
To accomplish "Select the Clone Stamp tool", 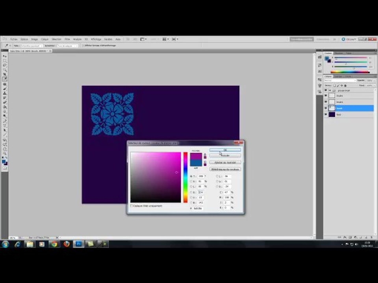I will click(5, 94).
